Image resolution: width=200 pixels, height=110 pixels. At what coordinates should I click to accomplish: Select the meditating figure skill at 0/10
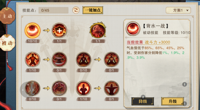click(x=83, y=59)
